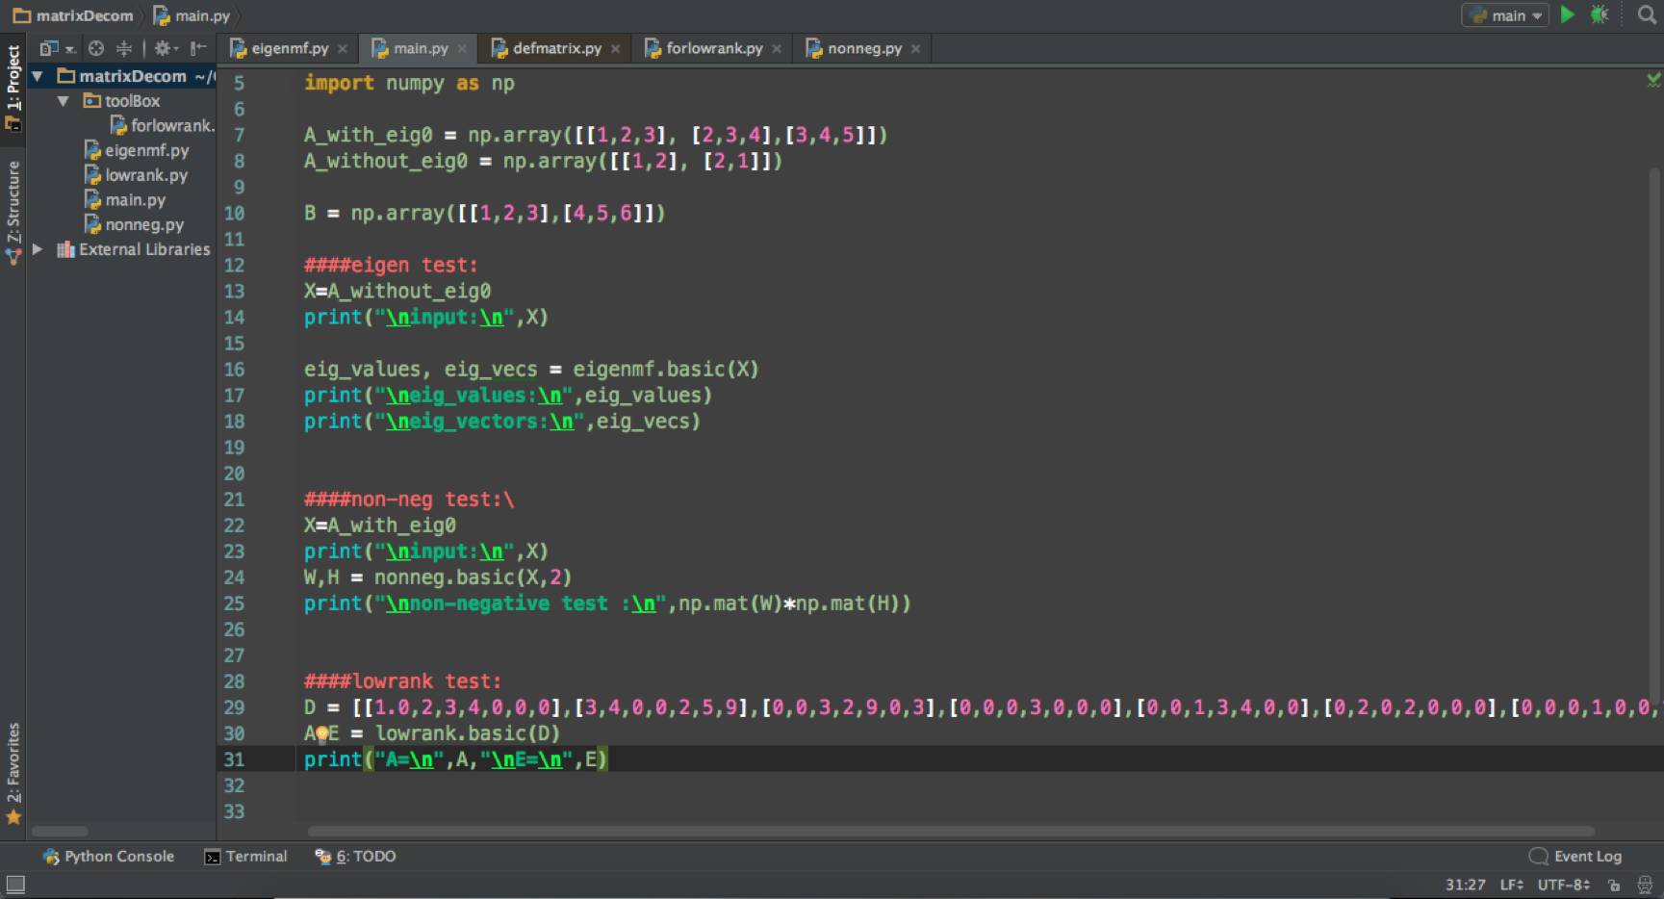The height and width of the screenshot is (899, 1664).
Task: Close the forlowrank.py tab
Action: tap(777, 49)
